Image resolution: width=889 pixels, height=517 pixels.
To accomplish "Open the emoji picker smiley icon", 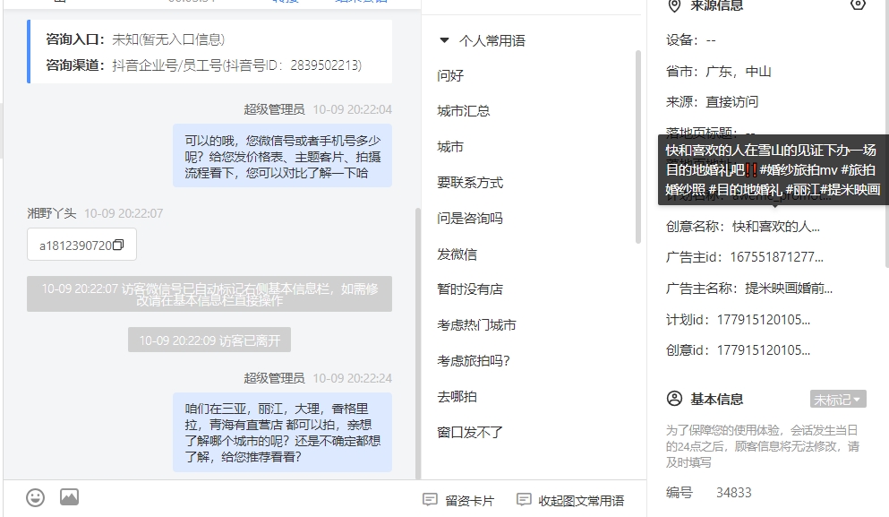I will click(x=35, y=497).
